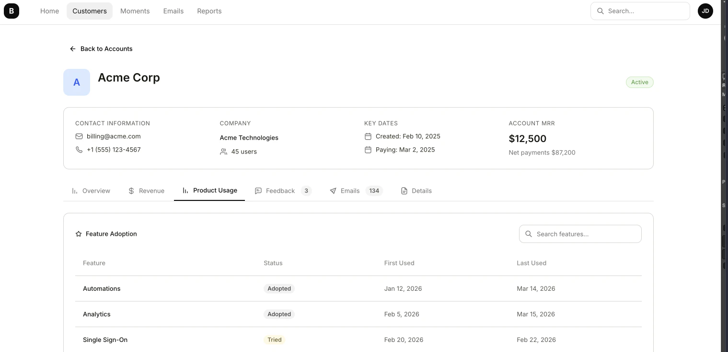Click the paper plane icon on the Emails tab

pos(333,190)
